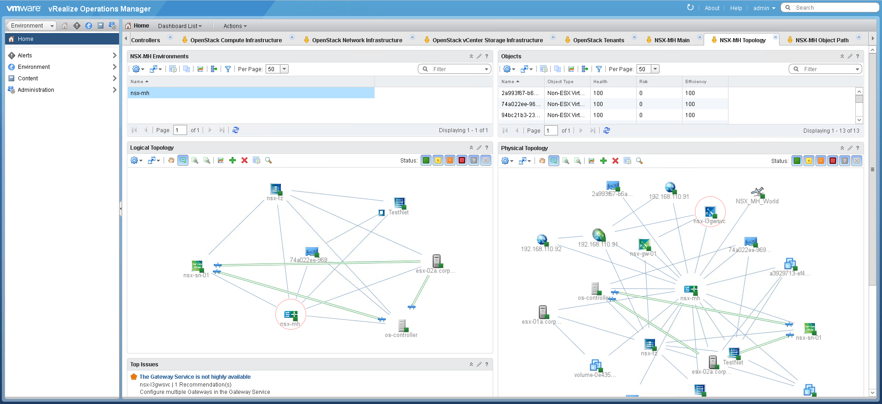Click the nsx-l3gwsvc node in Physical Topology
Image resolution: width=882 pixels, height=404 pixels.
pyautogui.click(x=710, y=212)
